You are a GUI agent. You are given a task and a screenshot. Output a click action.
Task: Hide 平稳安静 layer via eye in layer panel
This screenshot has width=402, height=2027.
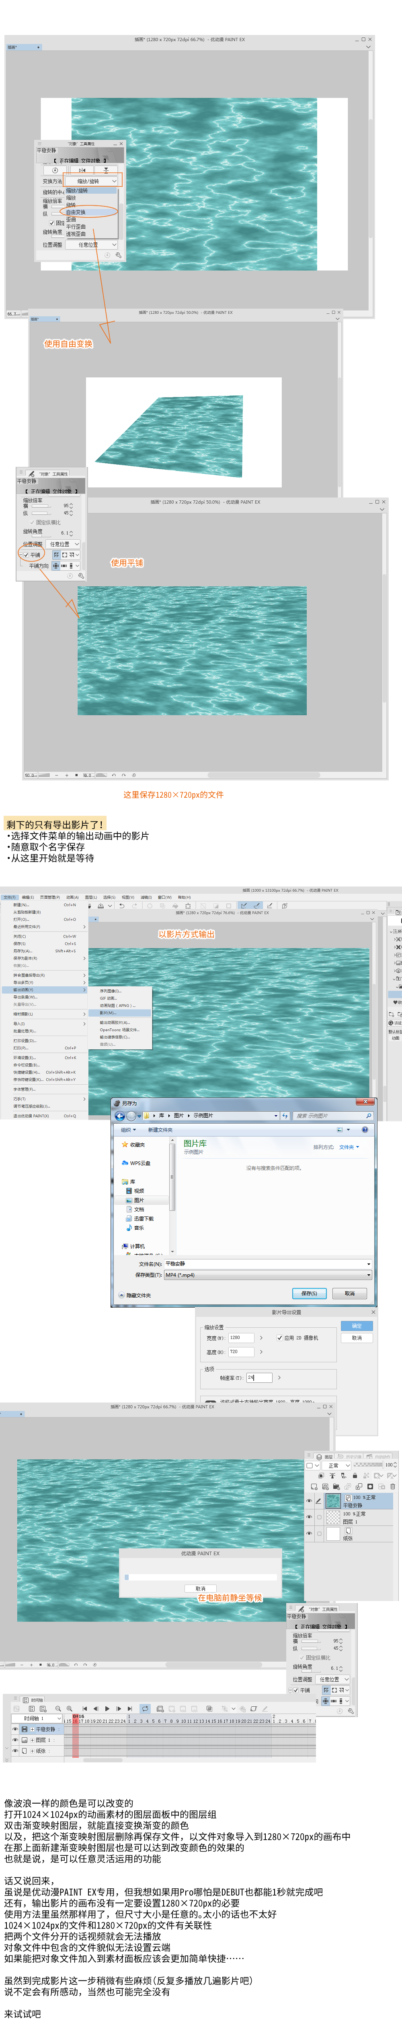pyautogui.click(x=308, y=1501)
